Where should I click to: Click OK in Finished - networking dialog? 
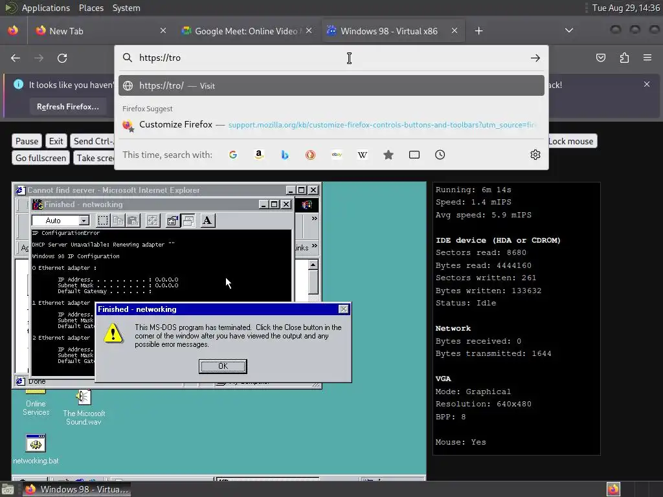[x=223, y=366]
